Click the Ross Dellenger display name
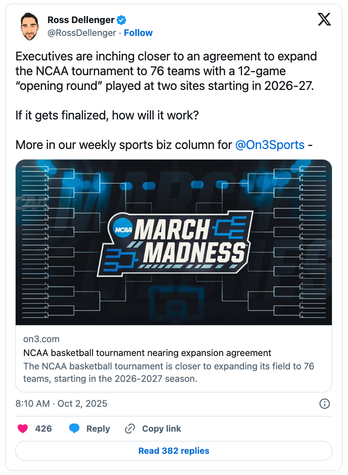Viewport: 348px width, 475px height. 81,20
